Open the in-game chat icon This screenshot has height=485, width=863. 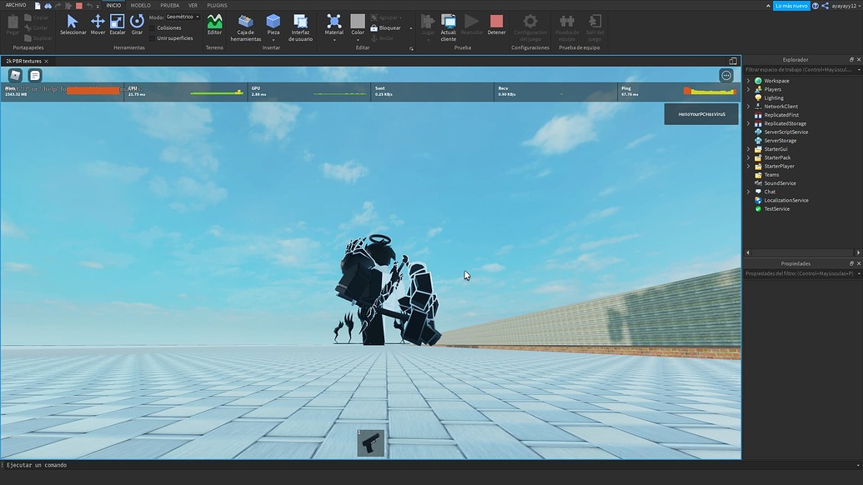pos(35,75)
